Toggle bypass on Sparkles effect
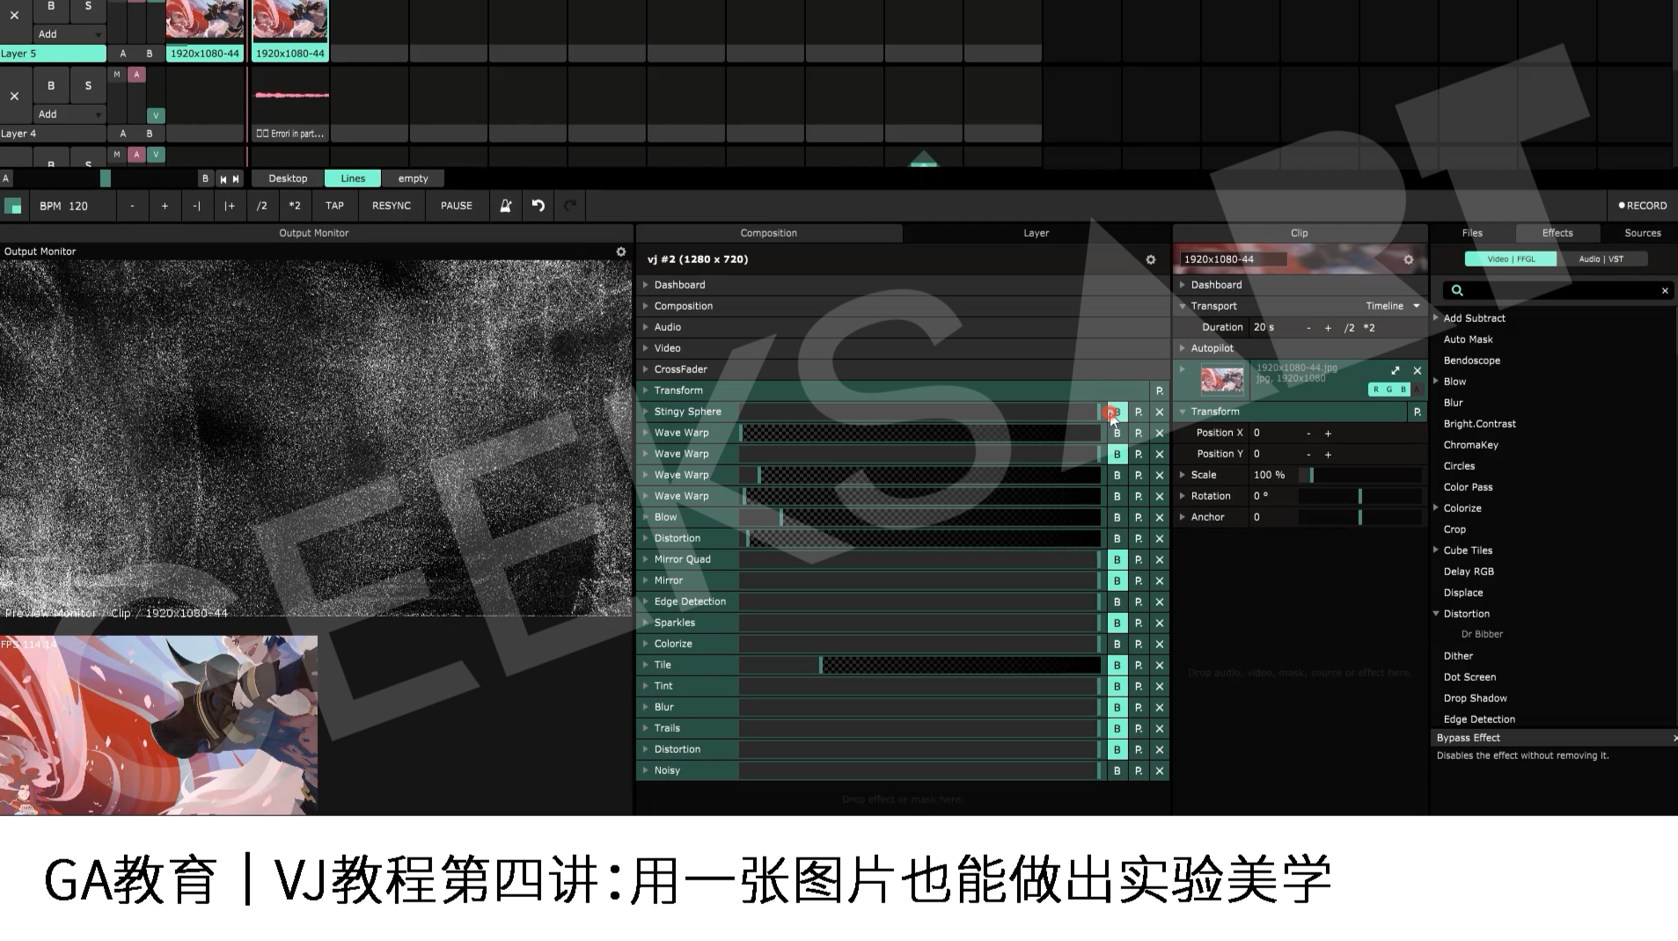The height and width of the screenshot is (941, 1678). (x=1117, y=623)
